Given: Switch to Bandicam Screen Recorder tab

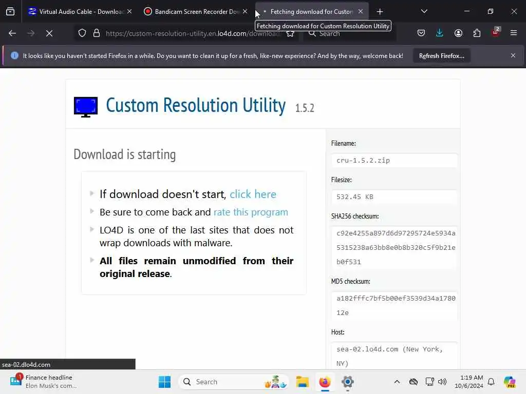Looking at the screenshot, I should coord(196,12).
